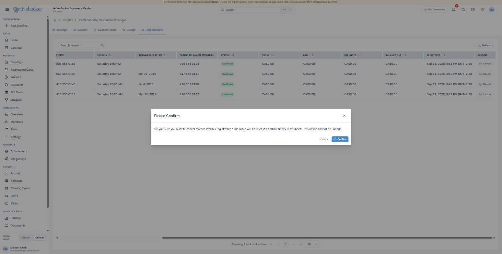Screen dimensions: 502x254
Task: Sort by Status column arrows
Action: (233, 55)
